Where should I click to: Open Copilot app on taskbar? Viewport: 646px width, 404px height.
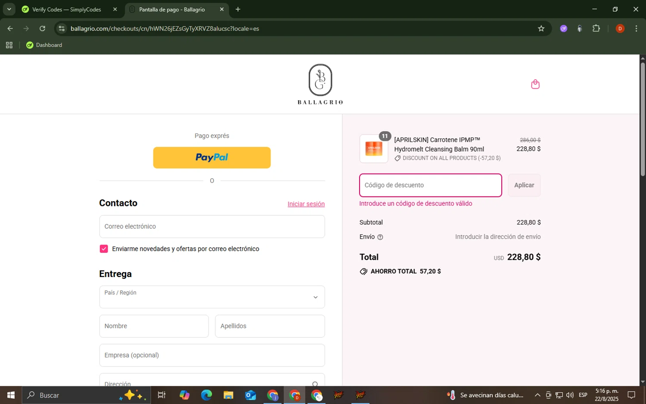point(184,395)
